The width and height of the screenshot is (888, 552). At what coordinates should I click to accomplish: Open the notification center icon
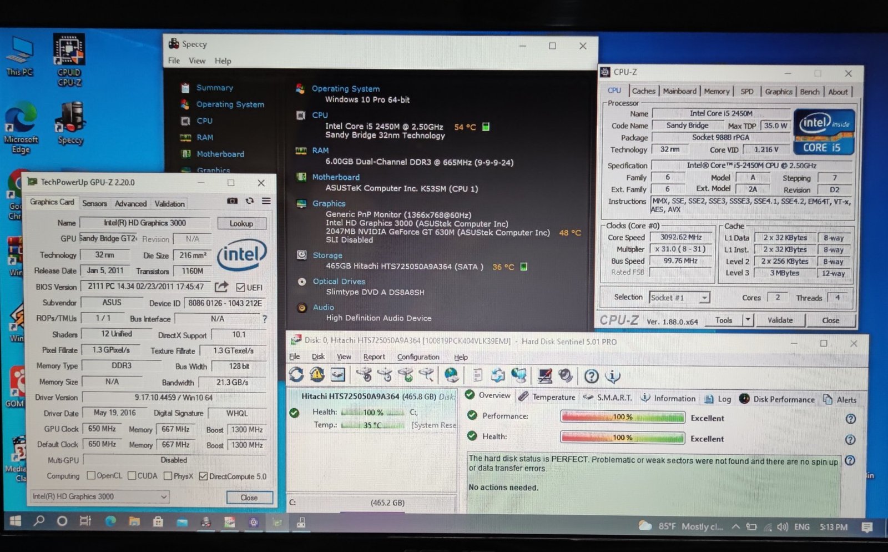pyautogui.click(x=867, y=527)
